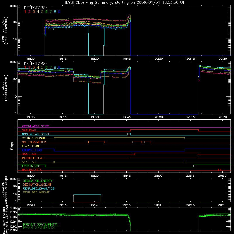Click 19:30 tick label under flags plot
Screen dimensions: 234x234
coord(94,176)
